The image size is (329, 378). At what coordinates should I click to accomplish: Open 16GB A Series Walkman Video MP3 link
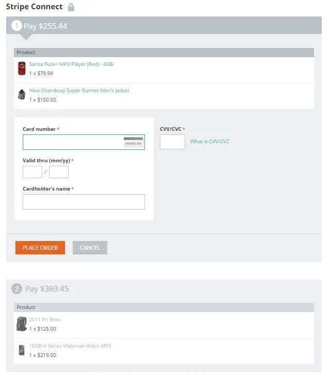click(70, 346)
